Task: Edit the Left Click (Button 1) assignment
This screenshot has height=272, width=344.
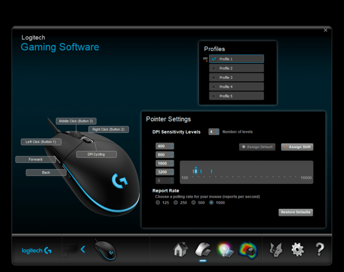Action: (x=41, y=142)
